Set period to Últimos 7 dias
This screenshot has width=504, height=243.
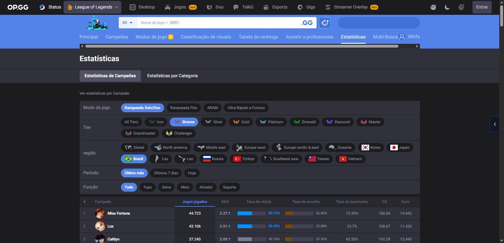166,173
